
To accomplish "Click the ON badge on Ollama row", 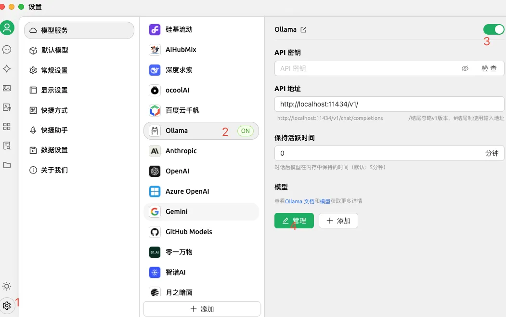I will pos(245,131).
